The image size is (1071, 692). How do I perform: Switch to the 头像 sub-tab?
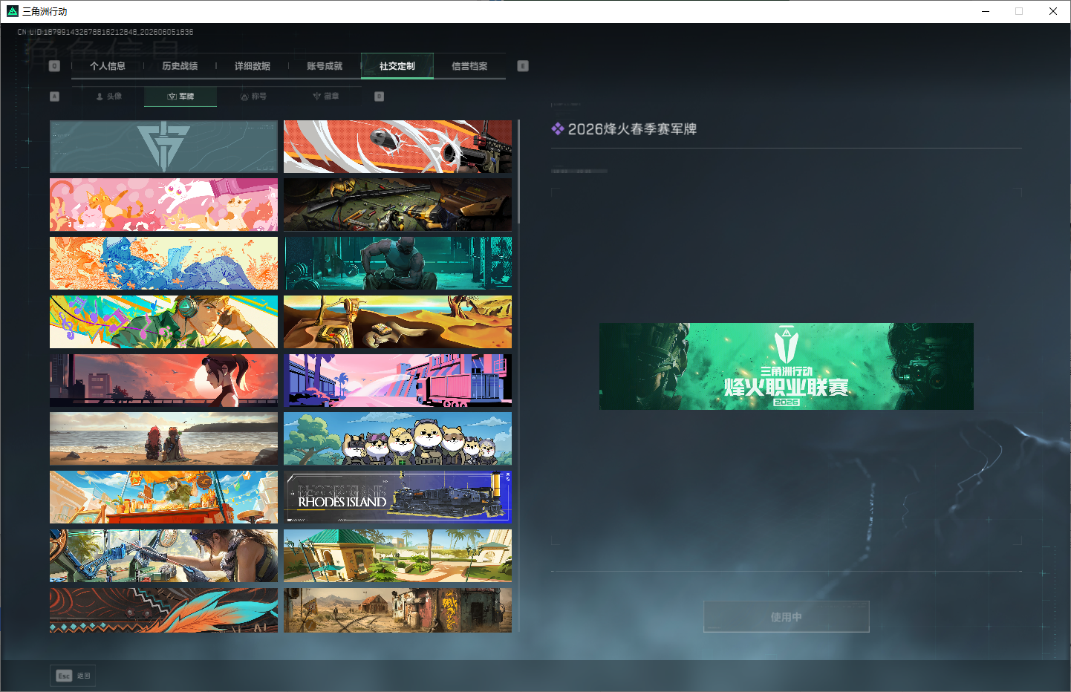click(108, 97)
